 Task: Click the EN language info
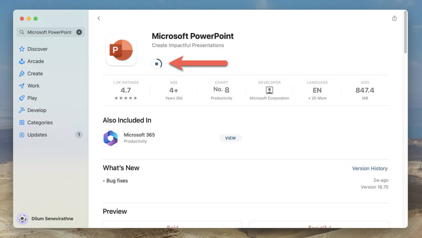[317, 90]
